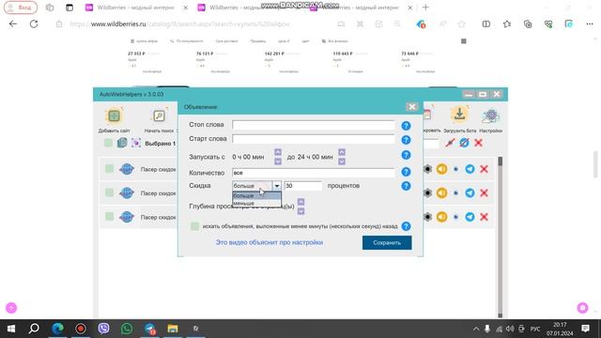Click the globe icon of the first Пасер скидок row
The width and height of the screenshot is (601, 338).
(127, 169)
